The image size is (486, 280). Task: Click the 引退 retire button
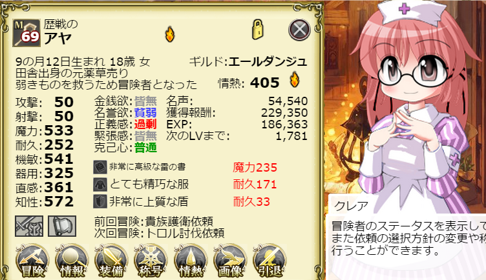[x=269, y=261]
